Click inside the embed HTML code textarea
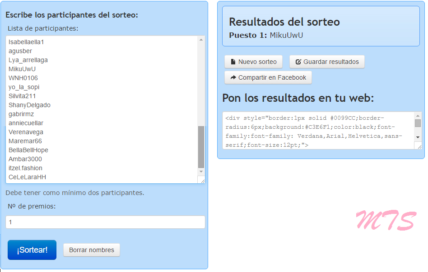The image size is (428, 272). click(x=319, y=131)
